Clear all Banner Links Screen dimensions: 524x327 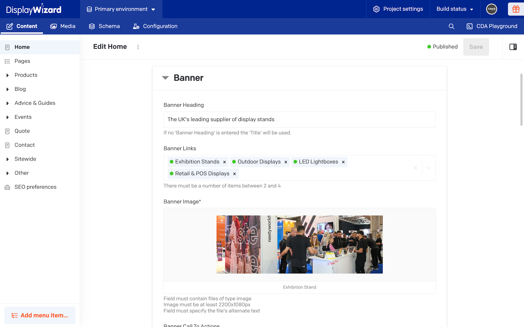(415, 168)
